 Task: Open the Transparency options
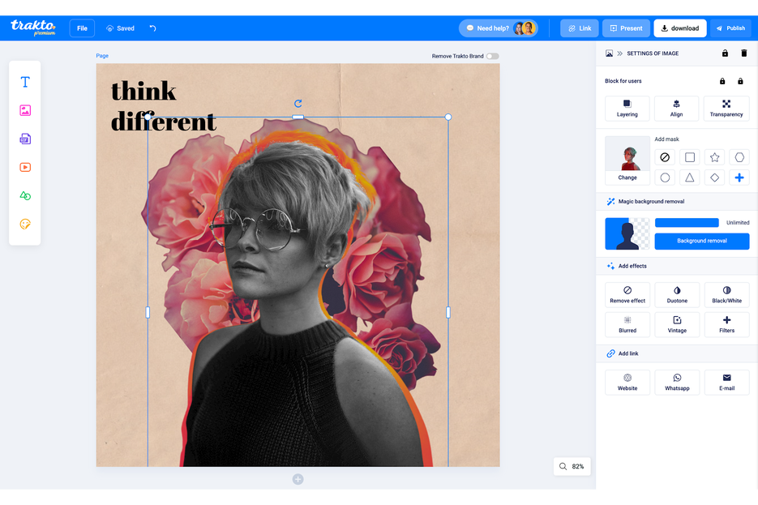tap(726, 108)
